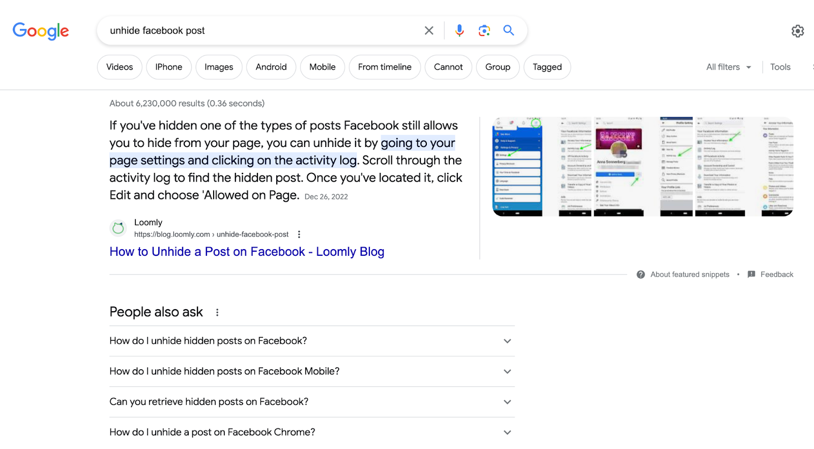Open the All filters dropdown

pos(729,67)
